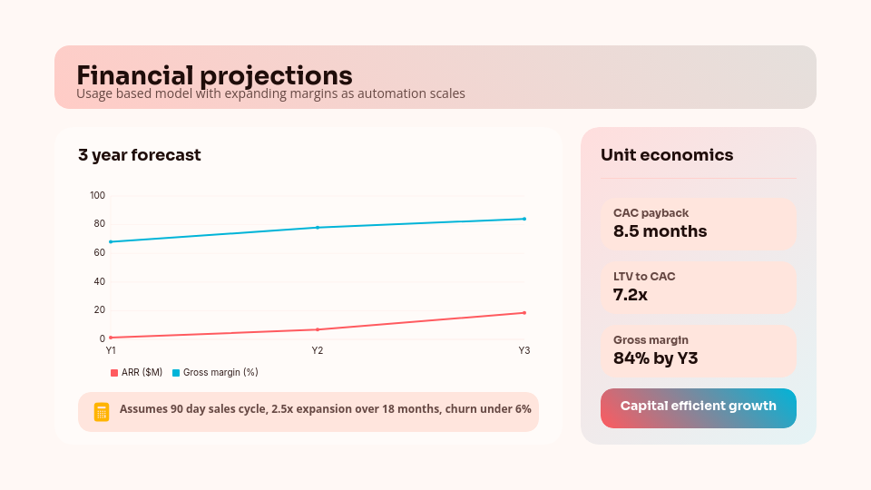Click the Y1 point on Gross margin line
Viewport: 871px width, 490px height.
click(111, 241)
